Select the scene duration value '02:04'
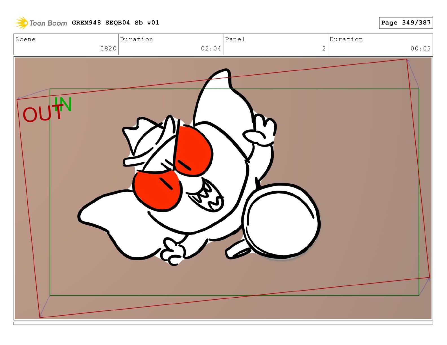This screenshot has height=345, width=447. [x=211, y=48]
